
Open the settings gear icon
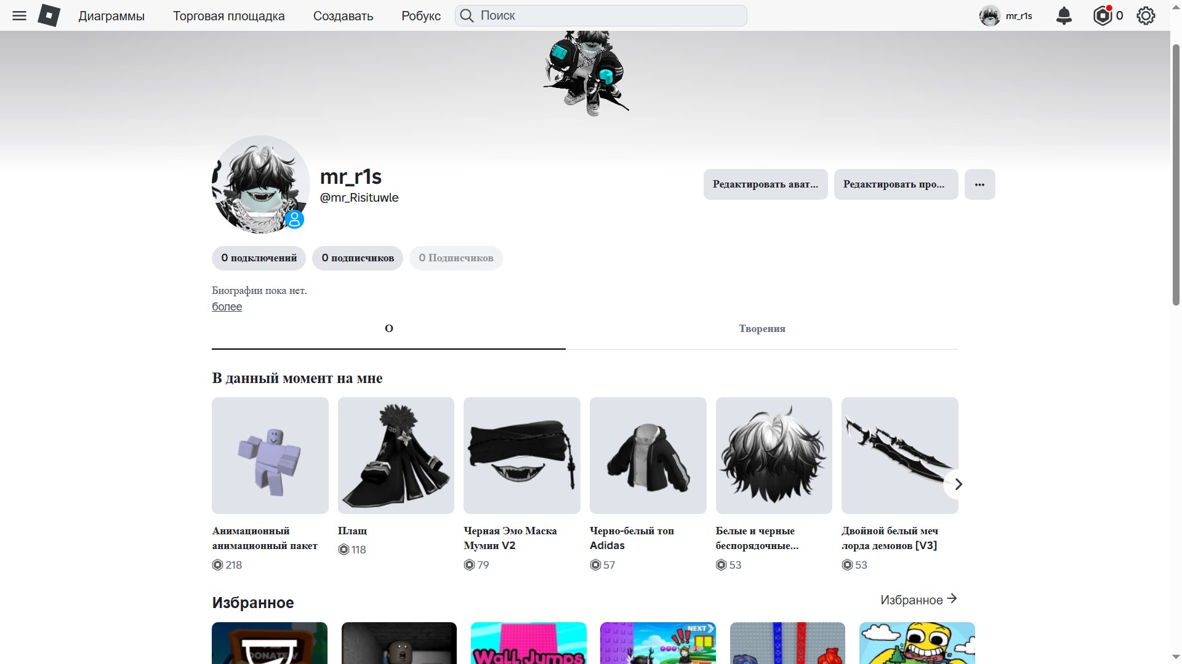click(1146, 15)
